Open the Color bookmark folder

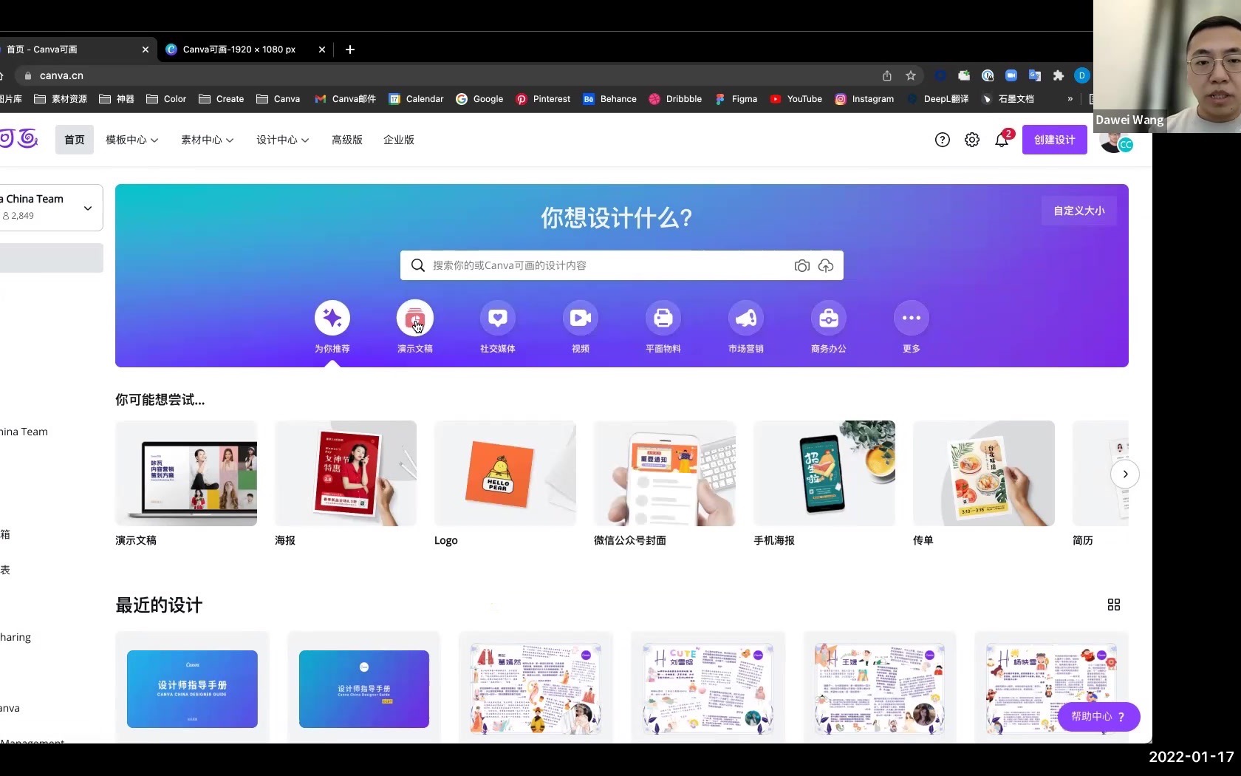click(166, 99)
